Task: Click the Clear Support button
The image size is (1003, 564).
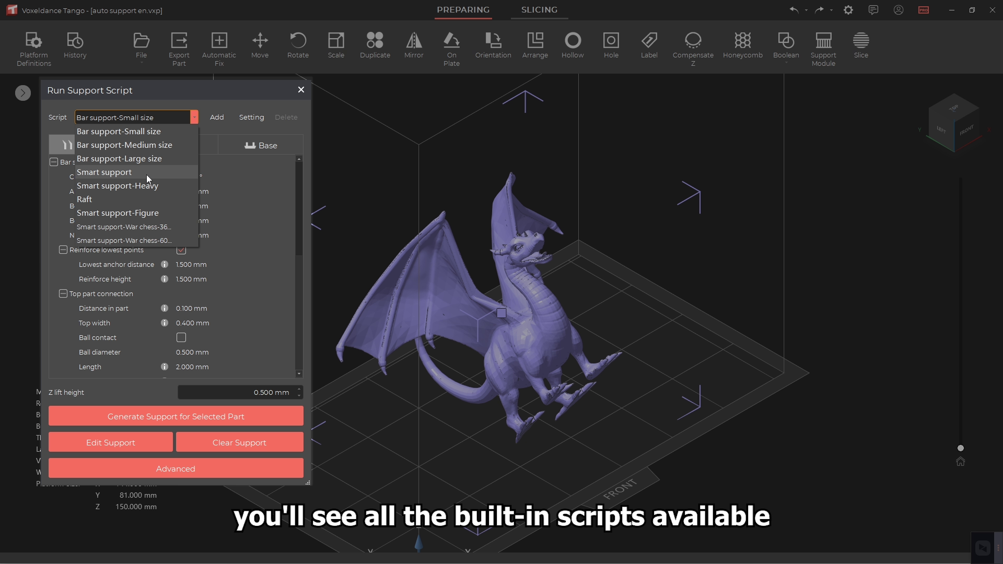Action: 239,442
